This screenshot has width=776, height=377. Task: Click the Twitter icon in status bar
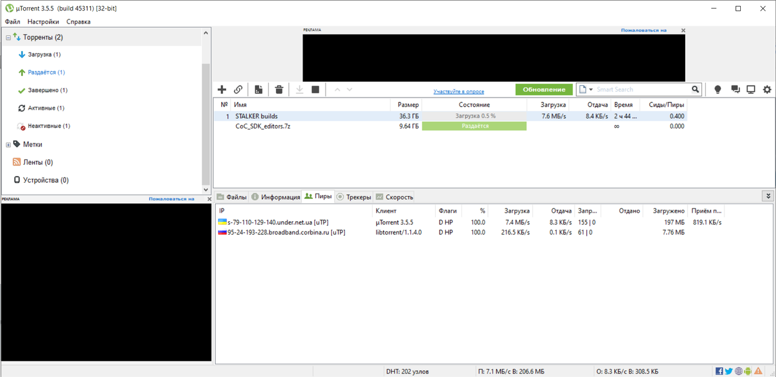point(729,371)
